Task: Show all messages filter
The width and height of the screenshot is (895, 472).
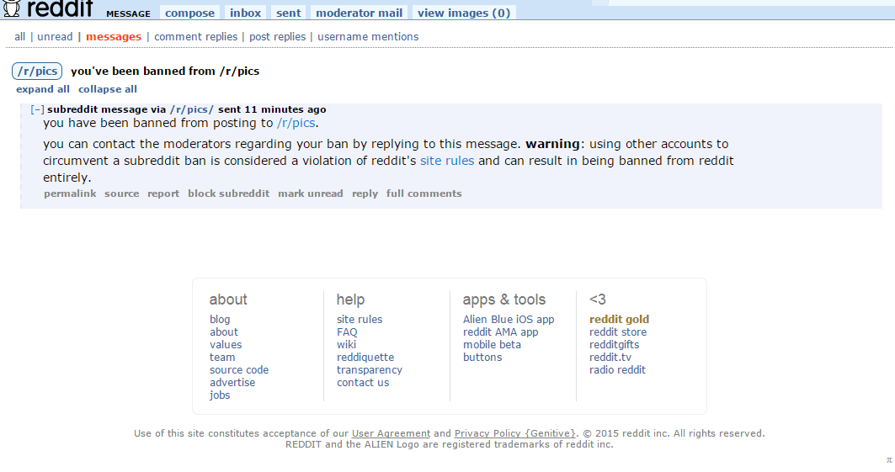Action: coord(20,36)
